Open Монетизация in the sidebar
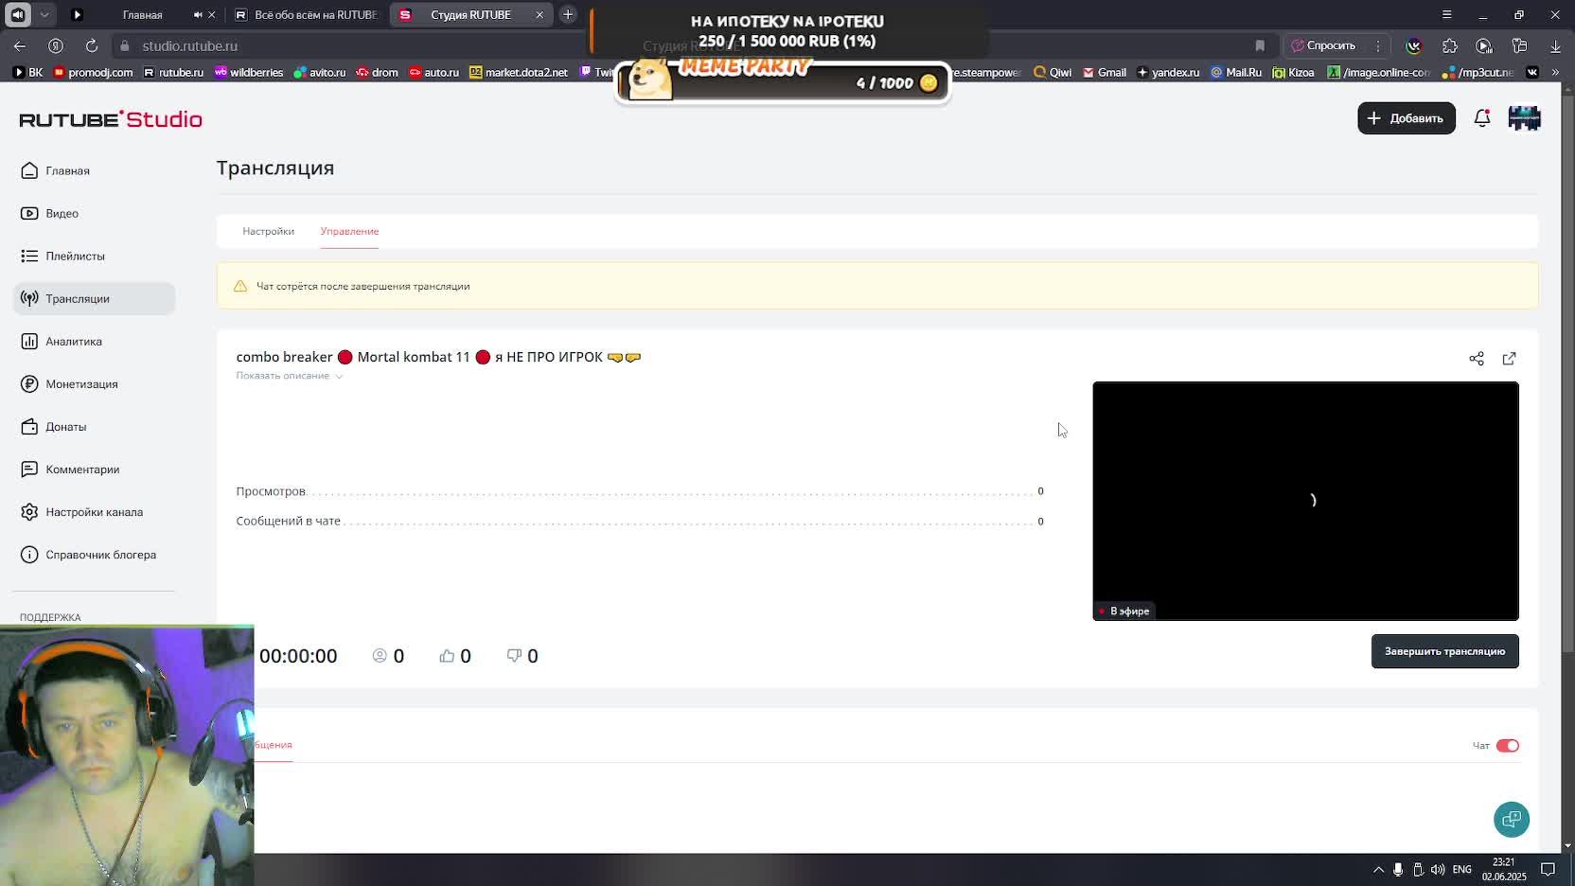This screenshot has width=1575, height=886. click(x=94, y=383)
